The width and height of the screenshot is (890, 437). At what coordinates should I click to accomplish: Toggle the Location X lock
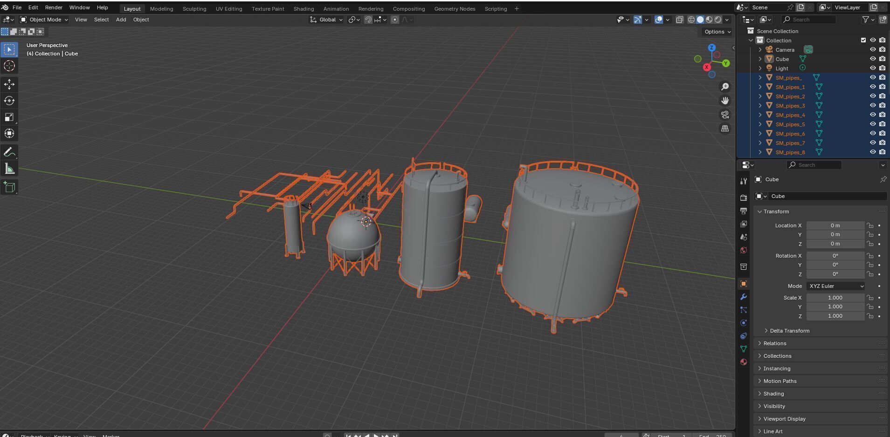(x=870, y=225)
